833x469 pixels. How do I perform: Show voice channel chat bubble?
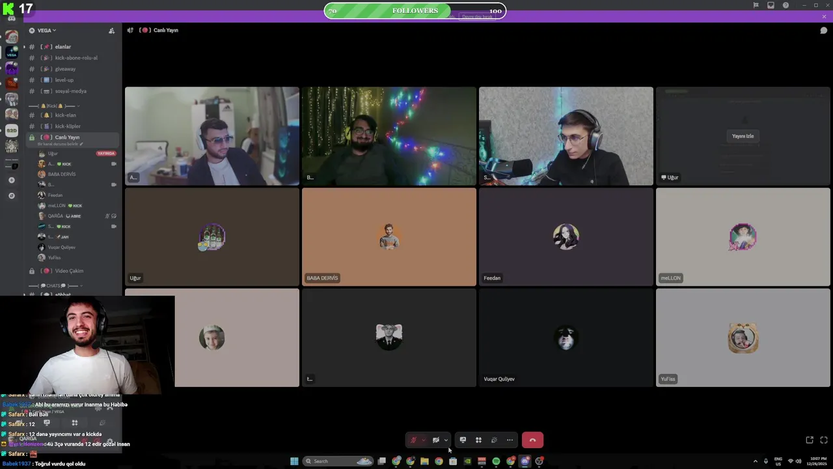(823, 30)
